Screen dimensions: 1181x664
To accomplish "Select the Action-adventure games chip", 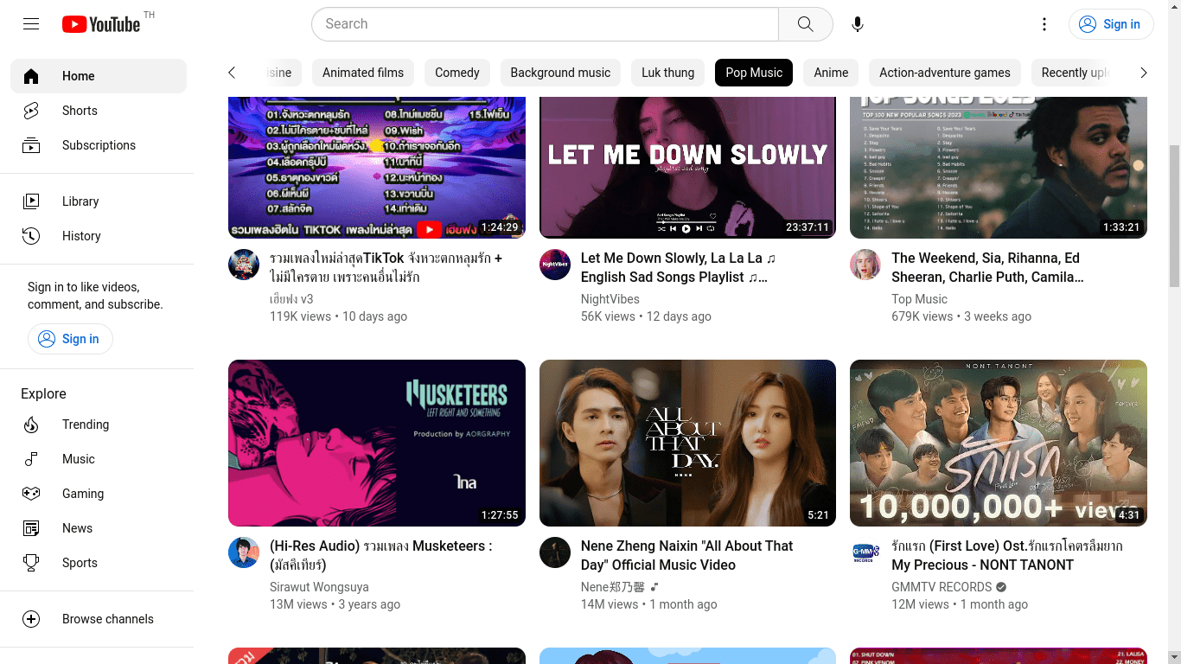I will tap(945, 73).
